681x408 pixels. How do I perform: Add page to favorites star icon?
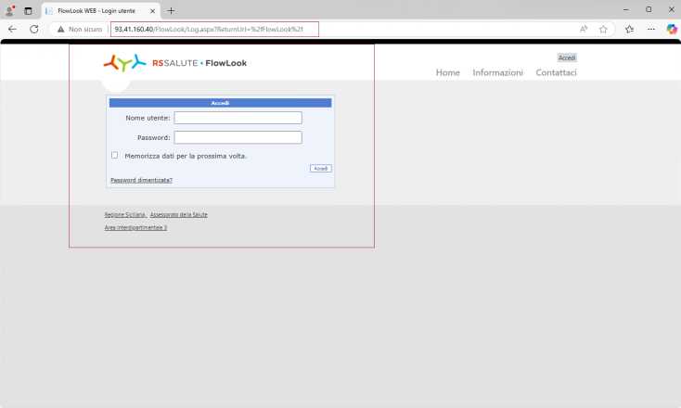603,29
